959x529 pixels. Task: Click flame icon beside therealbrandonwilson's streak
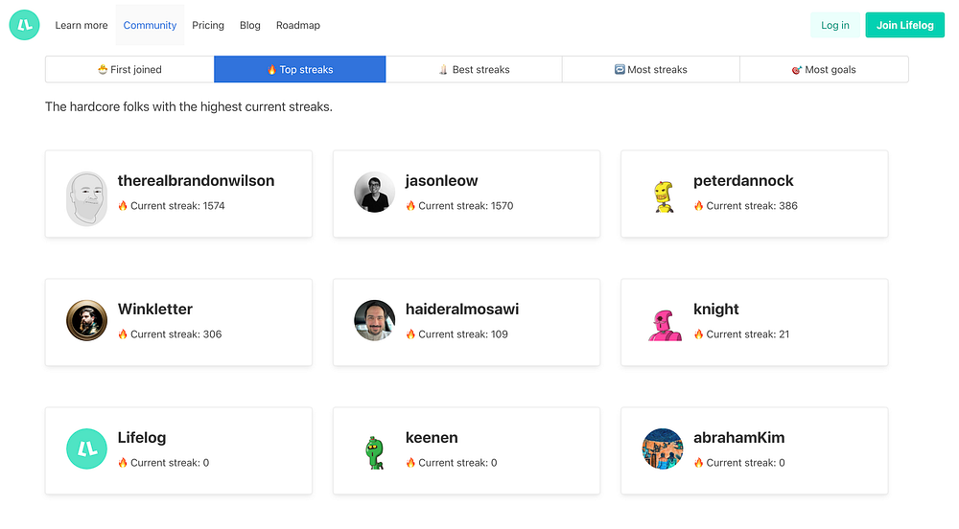(123, 206)
